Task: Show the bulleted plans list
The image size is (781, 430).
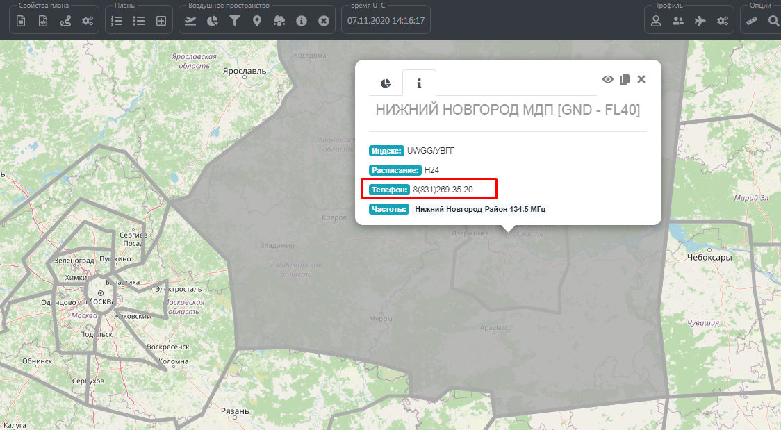Action: pos(139,21)
